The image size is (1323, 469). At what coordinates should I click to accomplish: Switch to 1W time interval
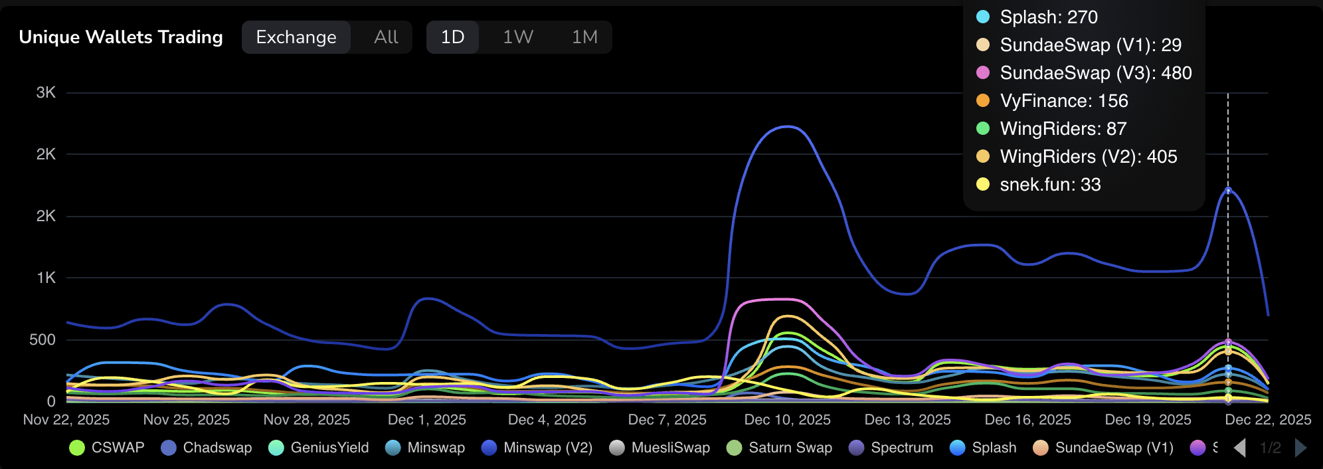tap(518, 37)
